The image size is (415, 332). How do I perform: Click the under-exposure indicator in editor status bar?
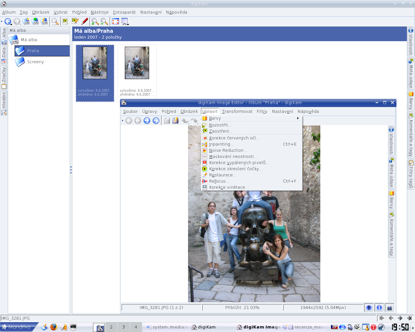[x=369, y=307]
